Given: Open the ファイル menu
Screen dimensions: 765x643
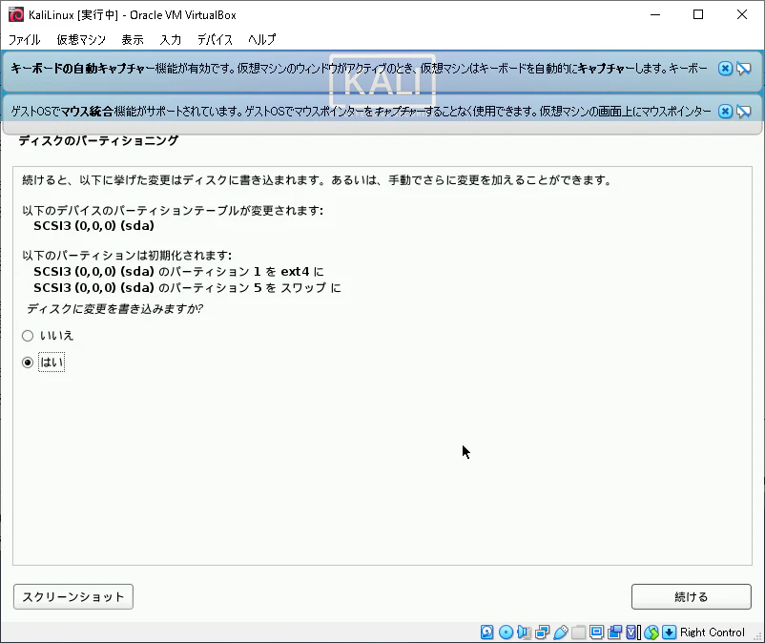Looking at the screenshot, I should click(25, 39).
